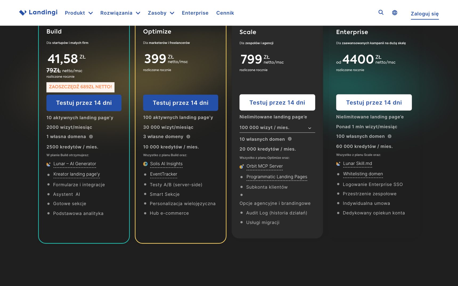Screen dimensions: 458x286
Task: Show info for '1 własna domena'
Action: 91,136
